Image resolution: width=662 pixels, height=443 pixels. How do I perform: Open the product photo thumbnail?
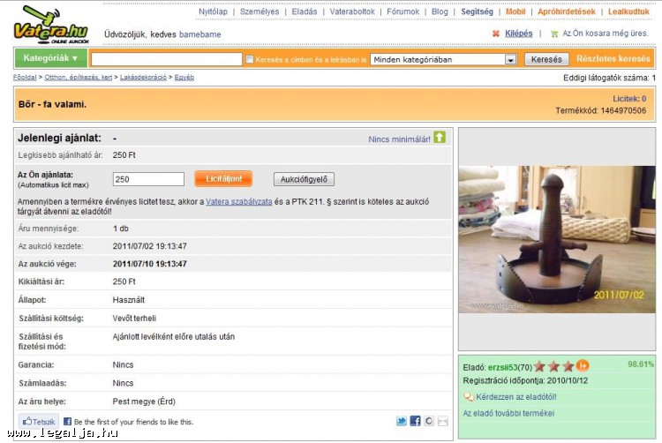coord(557,238)
